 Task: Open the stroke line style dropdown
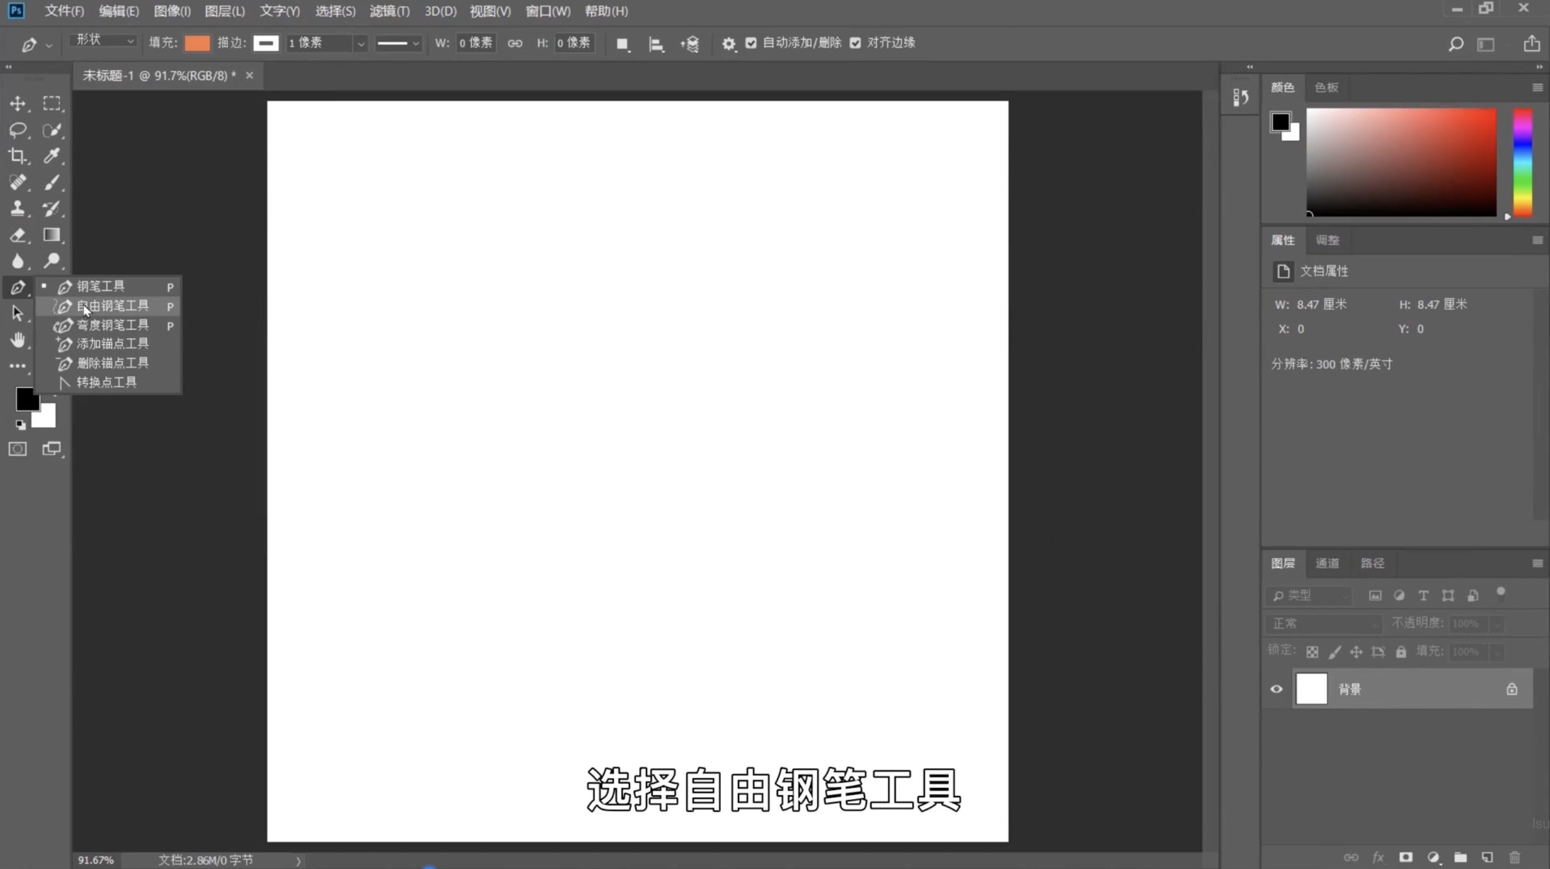(398, 44)
